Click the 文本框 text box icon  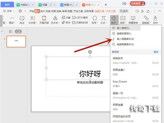(33, 18)
